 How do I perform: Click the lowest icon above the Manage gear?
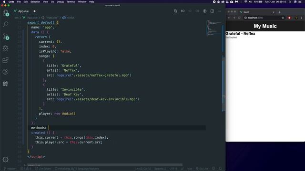[x=5, y=84]
